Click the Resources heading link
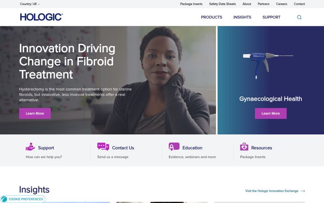 pos(261,148)
